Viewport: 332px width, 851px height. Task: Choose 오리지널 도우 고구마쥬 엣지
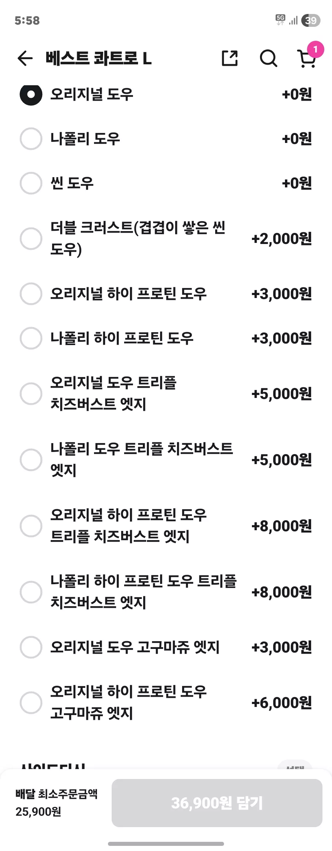[166, 647]
